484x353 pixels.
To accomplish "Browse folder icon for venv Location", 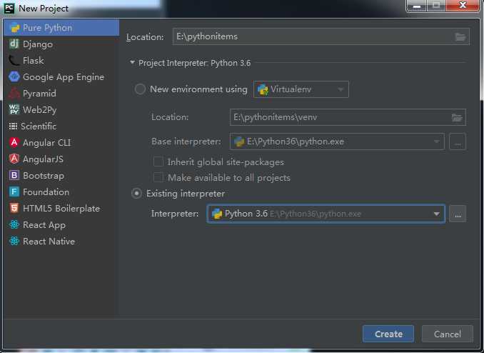I will (x=457, y=117).
